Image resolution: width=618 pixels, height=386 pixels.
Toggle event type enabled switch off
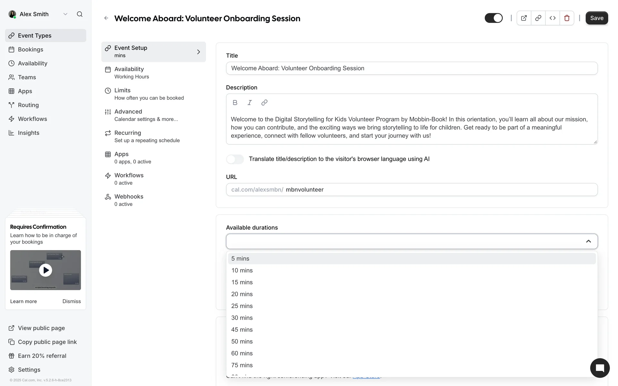pos(493,18)
